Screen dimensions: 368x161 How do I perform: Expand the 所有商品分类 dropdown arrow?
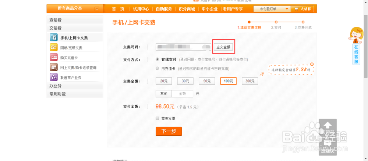click(x=97, y=9)
